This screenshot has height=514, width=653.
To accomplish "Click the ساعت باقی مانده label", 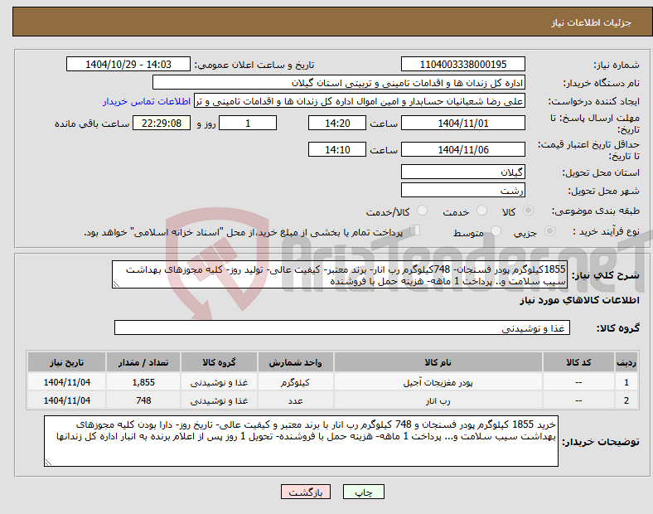I will pyautogui.click(x=92, y=124).
